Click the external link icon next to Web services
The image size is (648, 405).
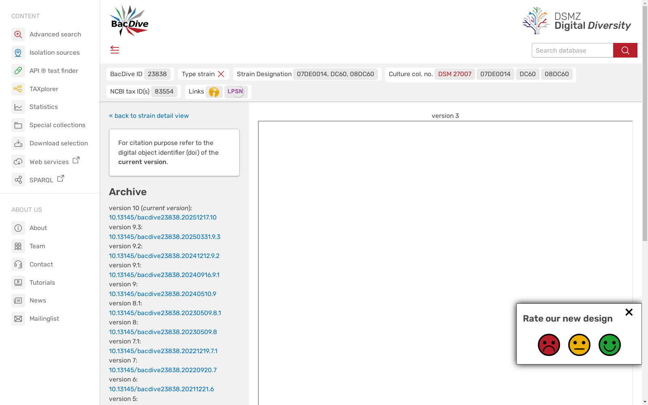click(76, 160)
